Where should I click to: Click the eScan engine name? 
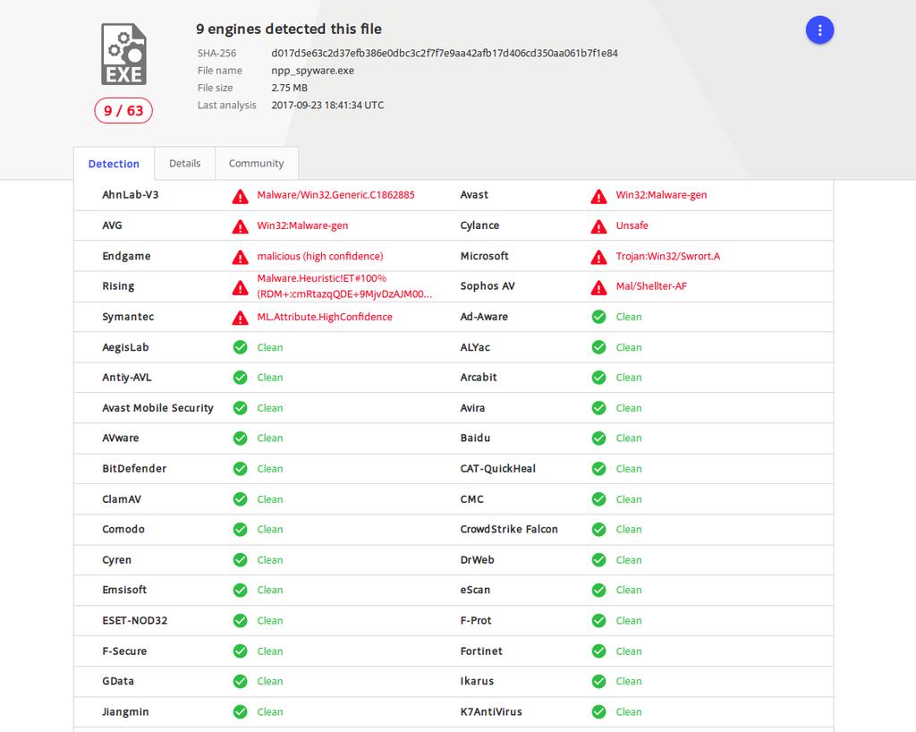[475, 590]
